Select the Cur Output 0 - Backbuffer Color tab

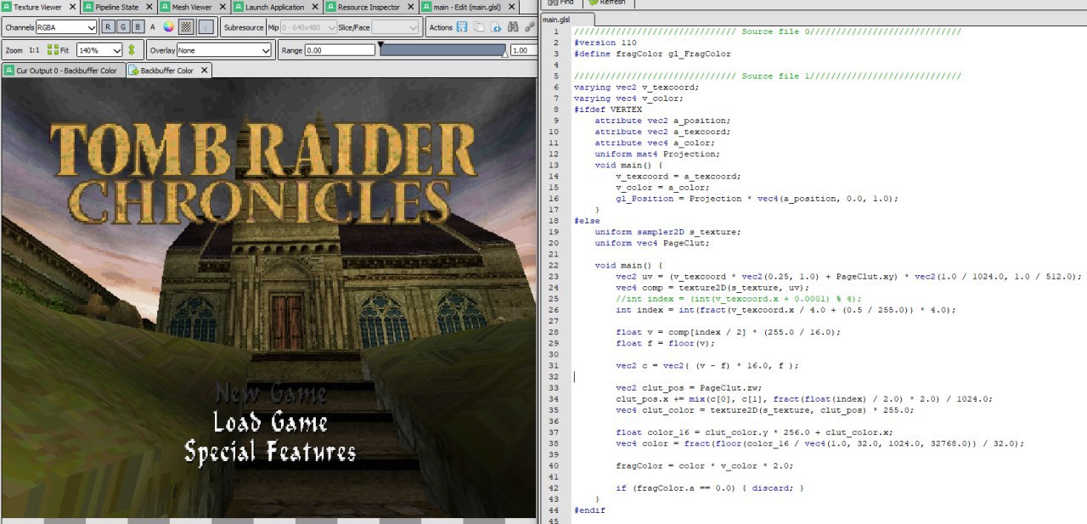64,70
